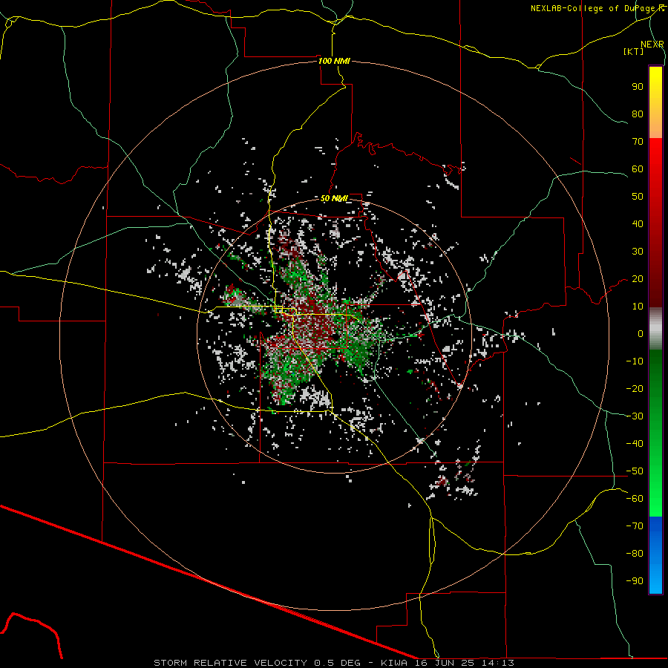Click the gray zero-velocity segment of color bar

[655, 329]
